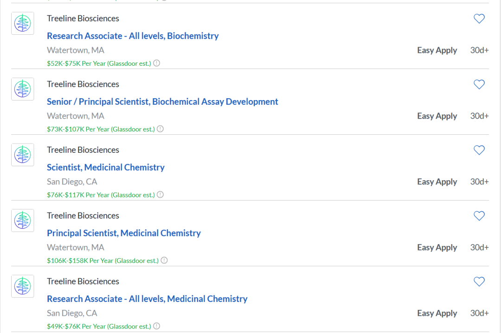Open info tooltip beside $76K-$117K estimate
This screenshot has height=333, width=501.
(161, 195)
